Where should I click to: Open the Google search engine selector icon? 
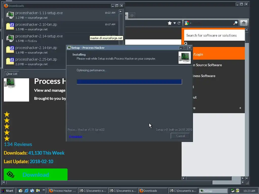pos(187,23)
